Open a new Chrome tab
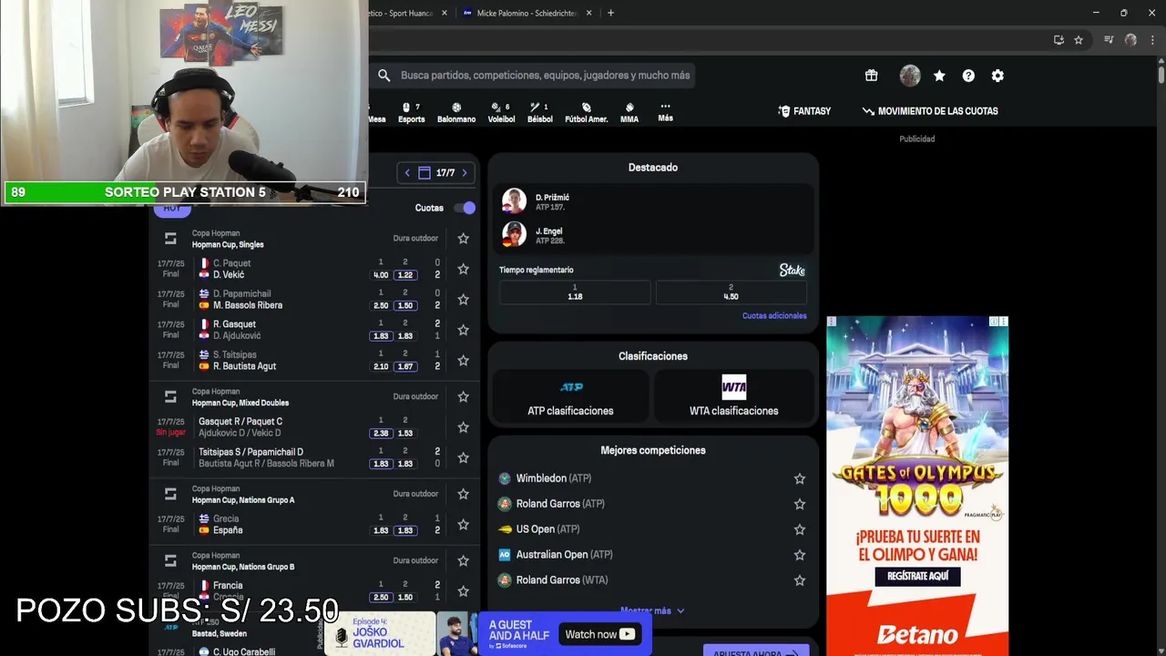This screenshot has width=1166, height=656. pos(610,13)
